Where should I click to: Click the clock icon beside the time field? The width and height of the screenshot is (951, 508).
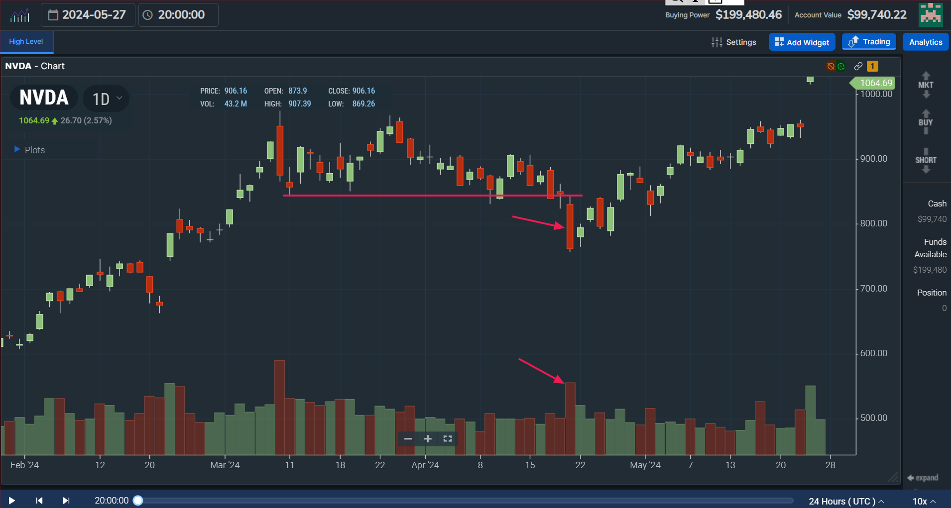tap(147, 14)
